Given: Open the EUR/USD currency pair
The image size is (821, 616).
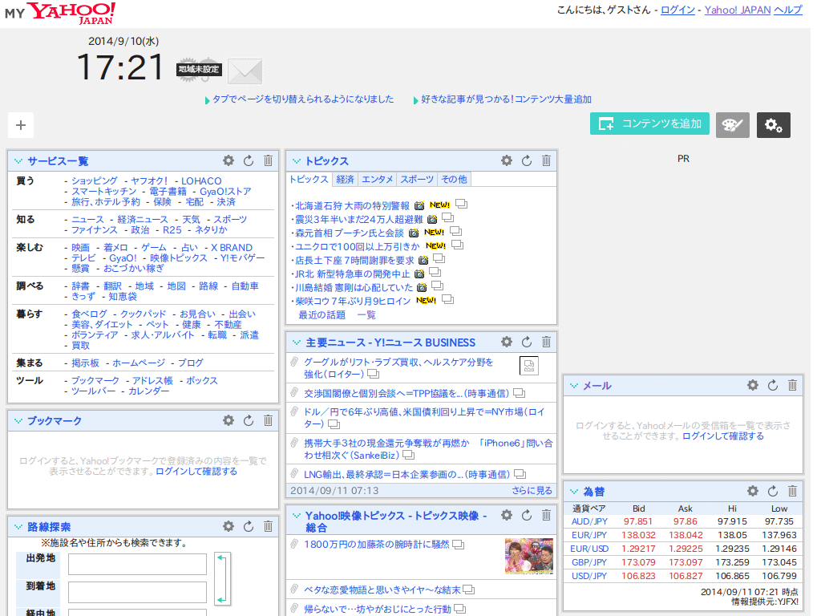Looking at the screenshot, I should point(589,549).
